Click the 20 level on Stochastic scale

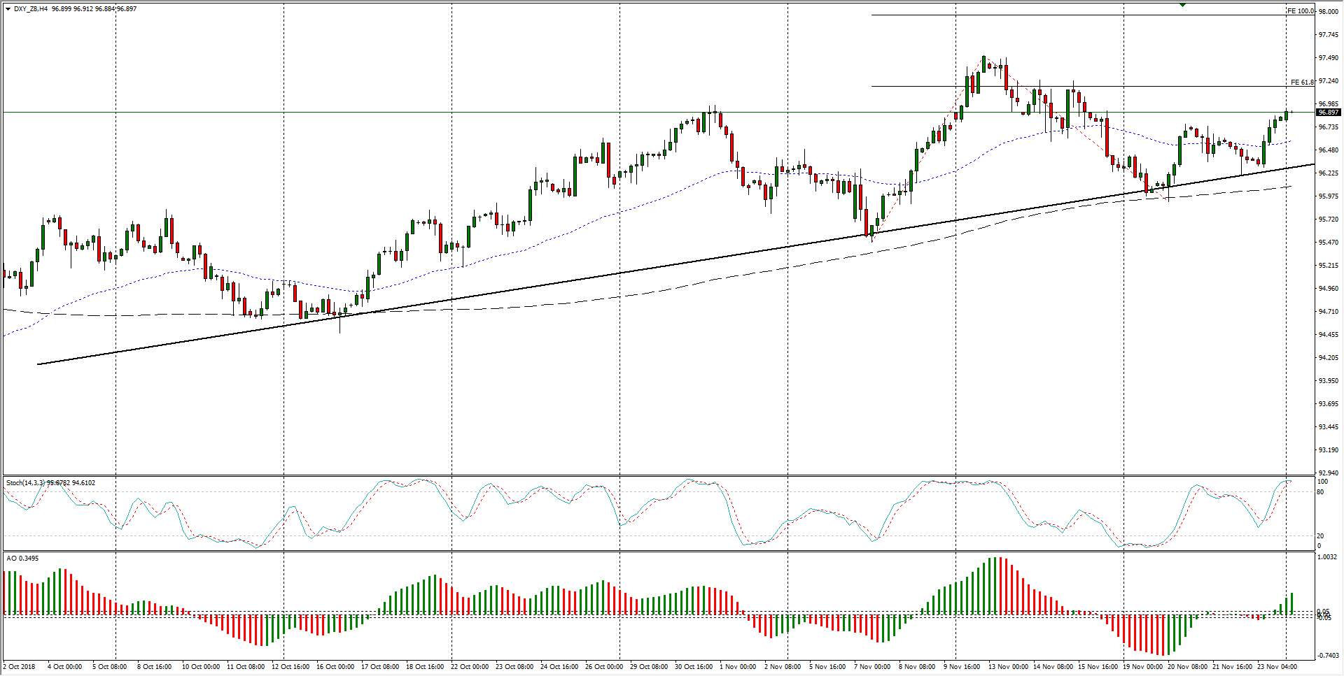point(1320,536)
